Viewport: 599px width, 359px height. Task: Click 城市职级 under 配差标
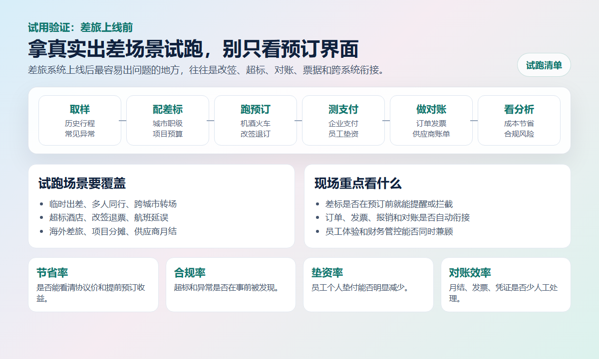coord(168,123)
